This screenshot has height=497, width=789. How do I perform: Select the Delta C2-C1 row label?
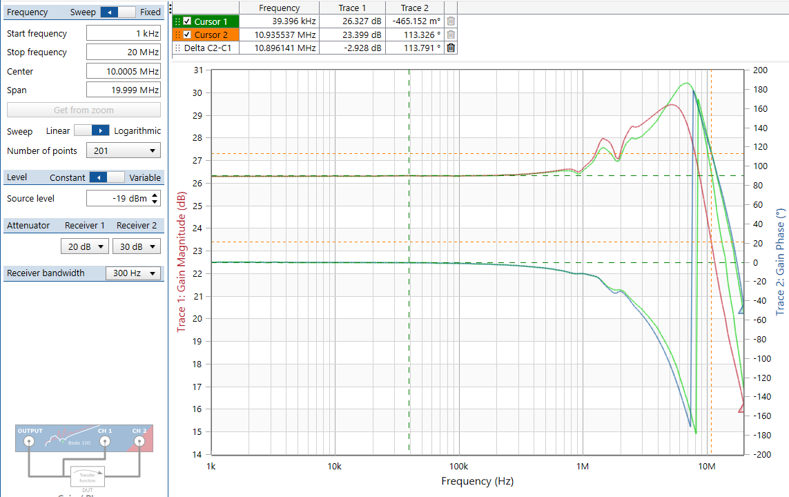click(208, 48)
